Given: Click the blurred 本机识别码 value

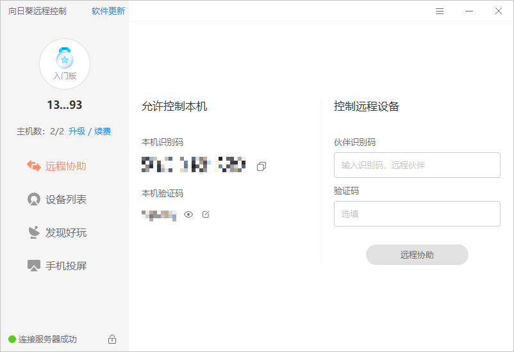Looking at the screenshot, I should (194, 164).
